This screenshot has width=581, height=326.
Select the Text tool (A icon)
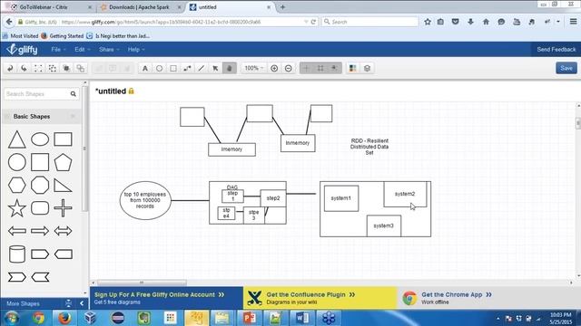click(145, 69)
